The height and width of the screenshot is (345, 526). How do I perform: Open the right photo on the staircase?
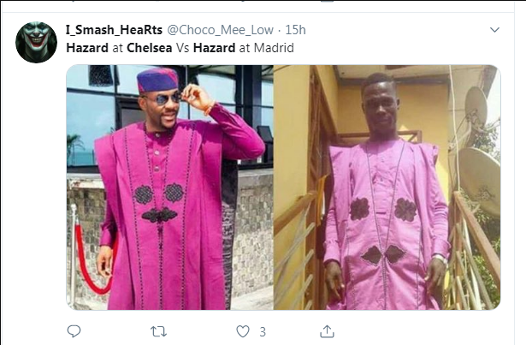click(387, 187)
